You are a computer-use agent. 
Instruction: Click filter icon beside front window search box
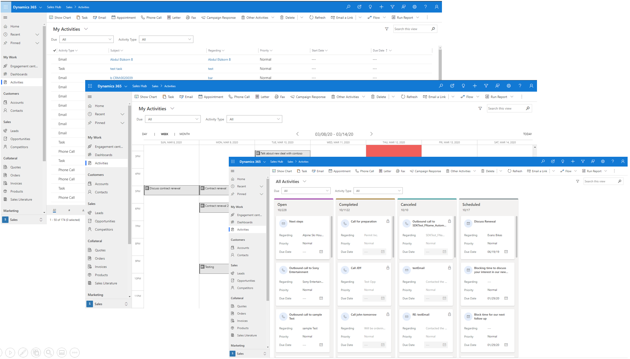pos(577,181)
